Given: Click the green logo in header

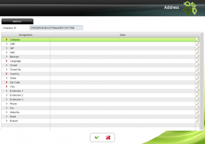Looking at the screenshot, I should [x=190, y=8].
